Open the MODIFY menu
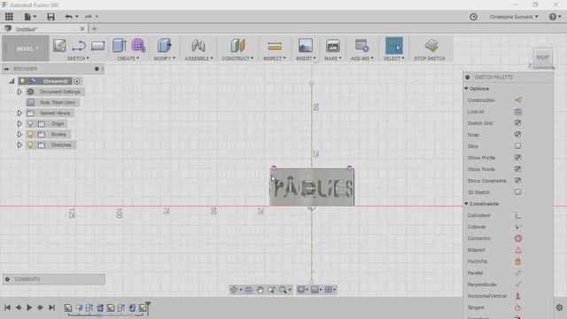This screenshot has width=567, height=319. pyautogui.click(x=165, y=58)
